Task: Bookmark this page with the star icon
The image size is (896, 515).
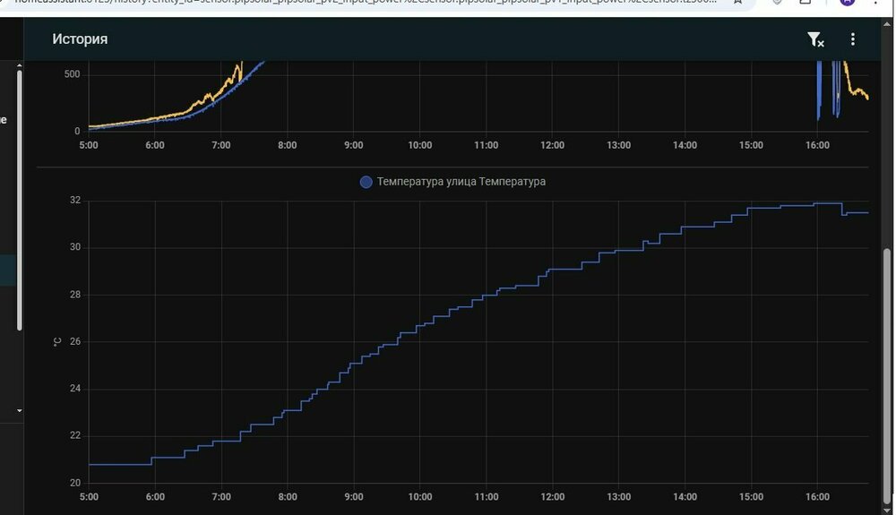Action: pyautogui.click(x=737, y=3)
